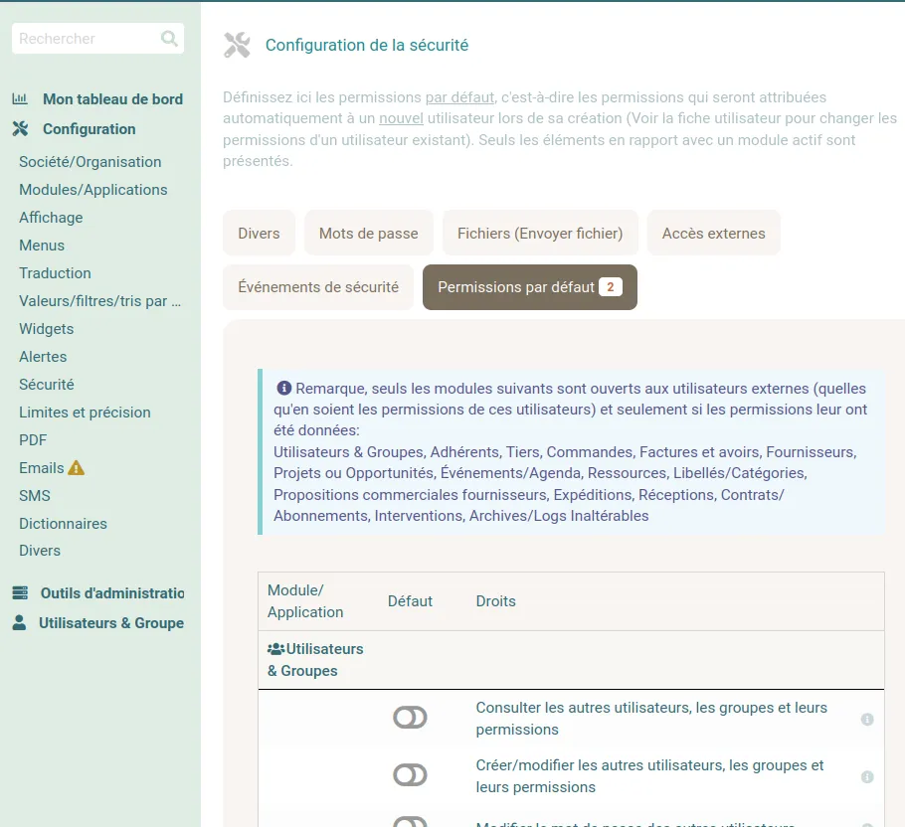Click info icon beside Consulter les autres utilisateurs
The width and height of the screenshot is (905, 827).
[x=867, y=720]
